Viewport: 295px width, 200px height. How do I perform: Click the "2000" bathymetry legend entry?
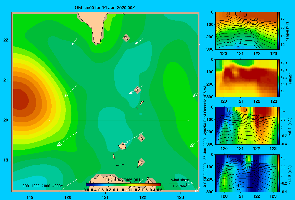coord(46,186)
